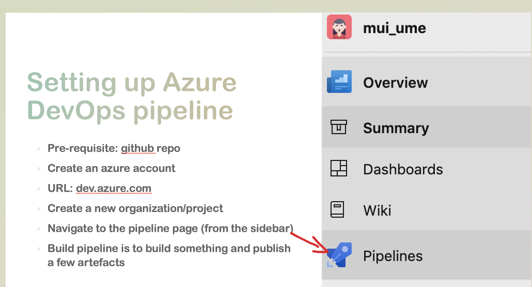Open the Overview section label
This screenshot has height=287, width=532.
395,83
